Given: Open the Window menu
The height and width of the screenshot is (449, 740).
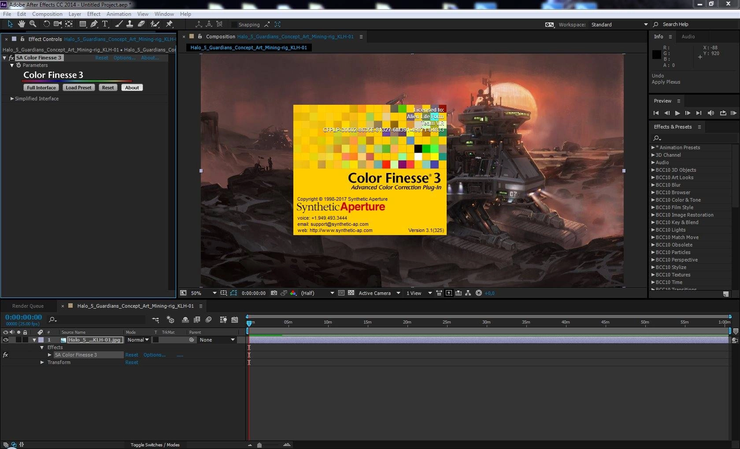Looking at the screenshot, I should tap(164, 14).
